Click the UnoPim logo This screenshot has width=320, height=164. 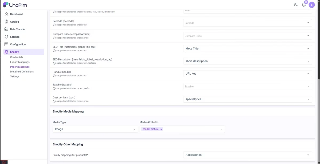[15, 5]
